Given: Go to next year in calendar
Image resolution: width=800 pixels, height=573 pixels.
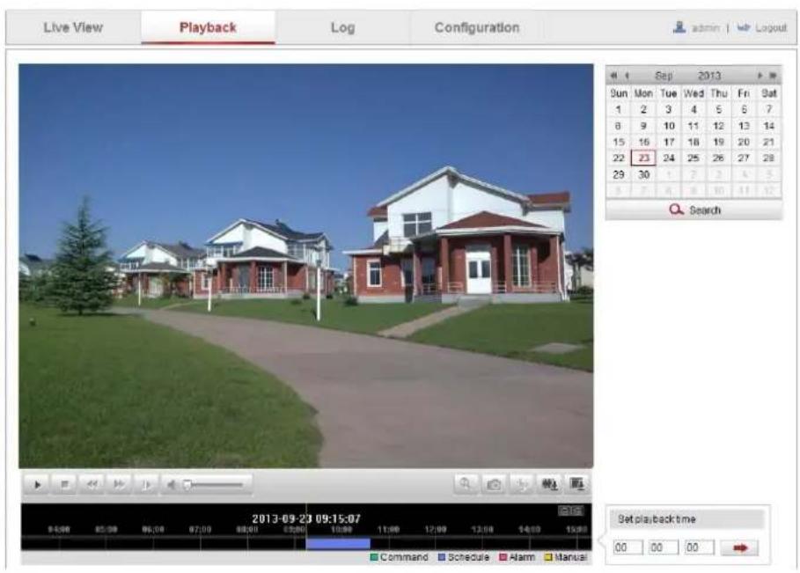Looking at the screenshot, I should tap(773, 76).
